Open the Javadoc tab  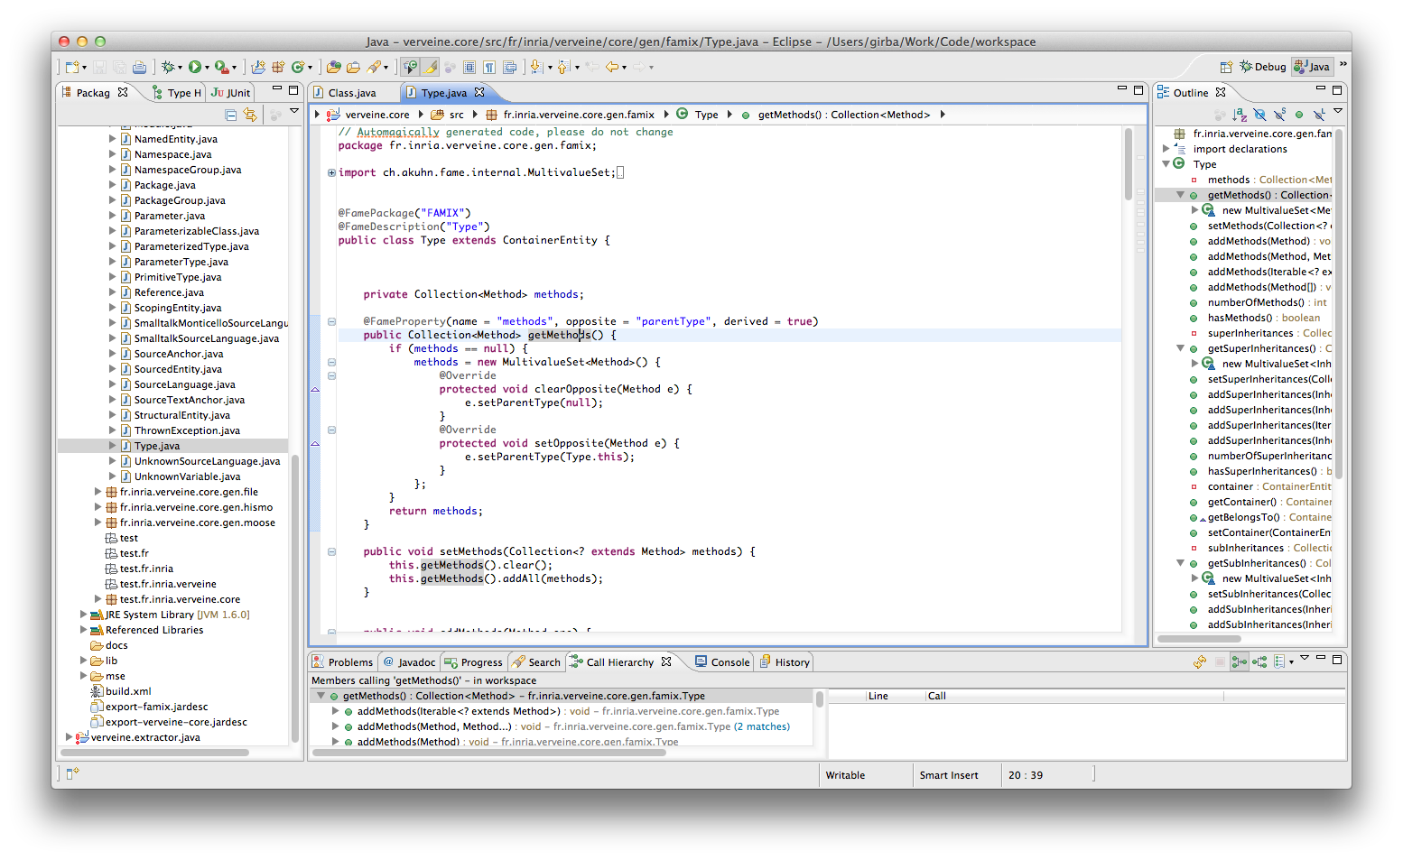point(409,662)
